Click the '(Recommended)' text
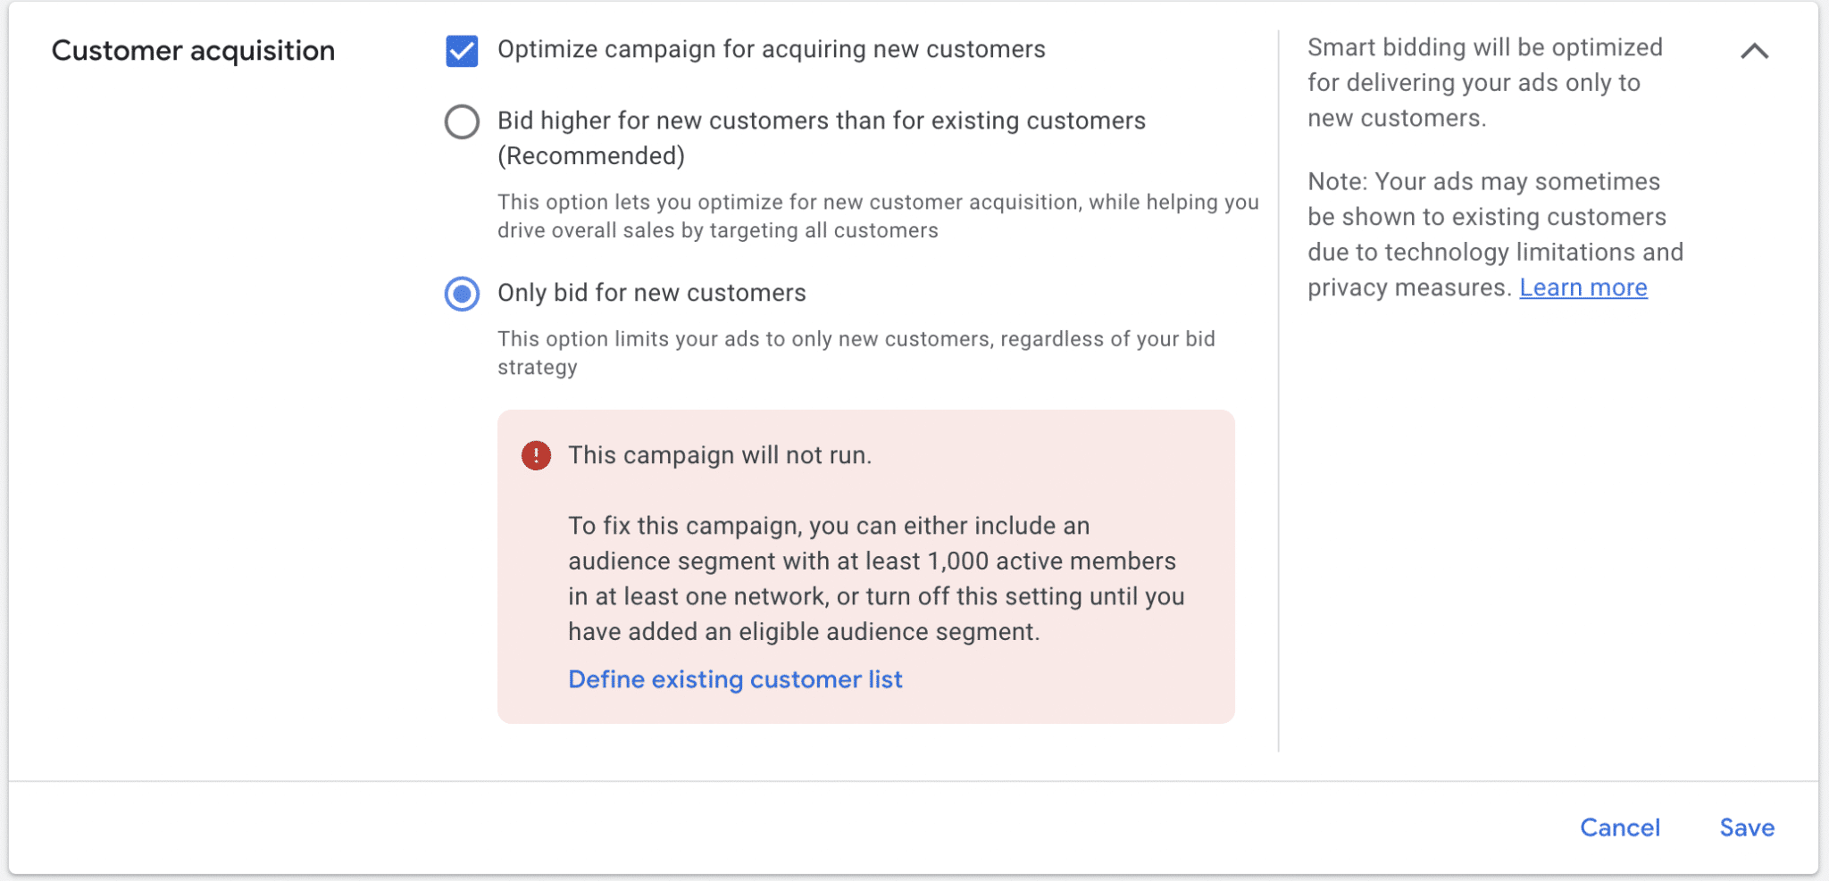The image size is (1829, 881). click(591, 156)
